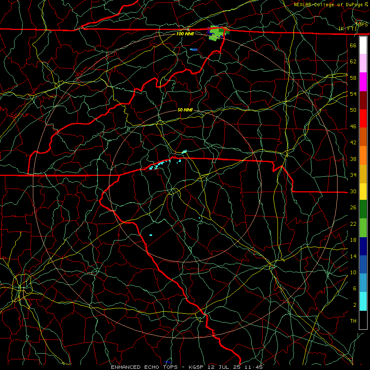Click the yellow legend swatch

(363, 192)
